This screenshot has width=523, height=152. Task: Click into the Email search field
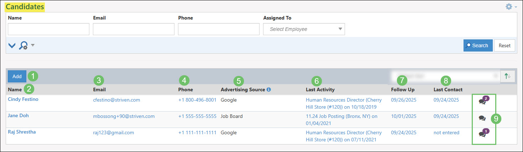pos(134,29)
